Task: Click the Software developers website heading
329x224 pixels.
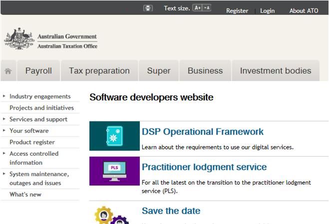Action: [x=151, y=97]
